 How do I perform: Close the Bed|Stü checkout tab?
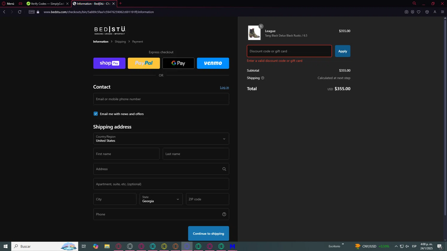114,4
